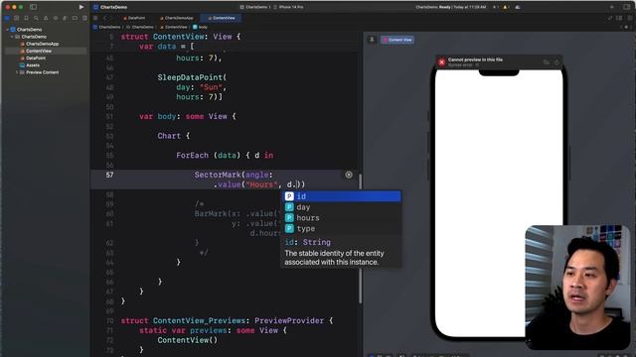Image resolution: width=636 pixels, height=357 pixels.
Task: Open the Report navigator icon
Action: pyautogui.click(x=84, y=18)
